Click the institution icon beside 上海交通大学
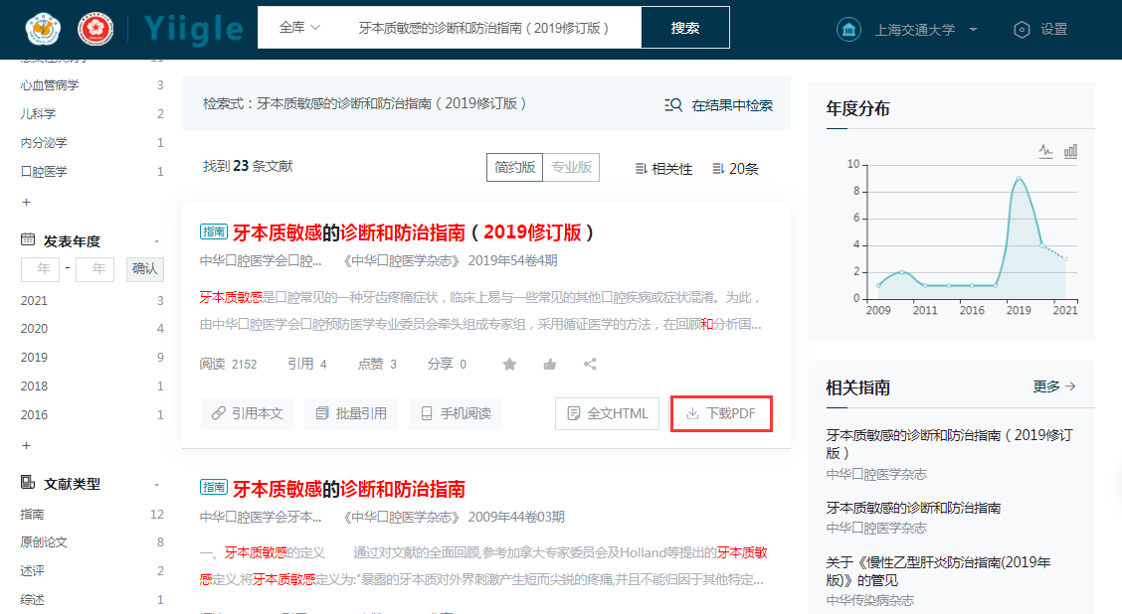 pos(848,29)
